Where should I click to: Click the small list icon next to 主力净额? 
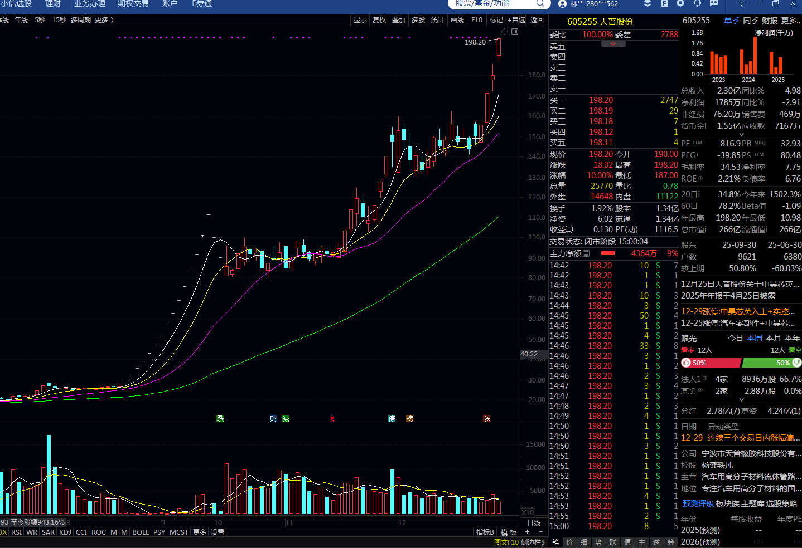click(x=586, y=253)
